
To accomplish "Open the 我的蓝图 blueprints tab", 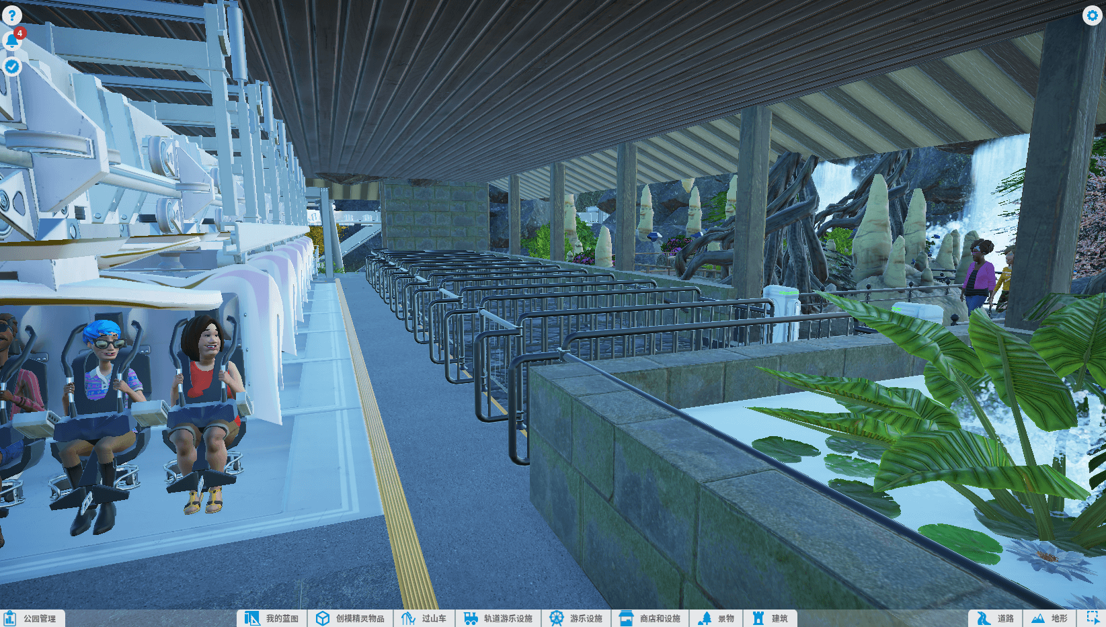I will point(272,618).
